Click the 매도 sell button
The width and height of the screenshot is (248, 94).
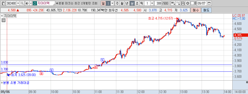(206, 10)
